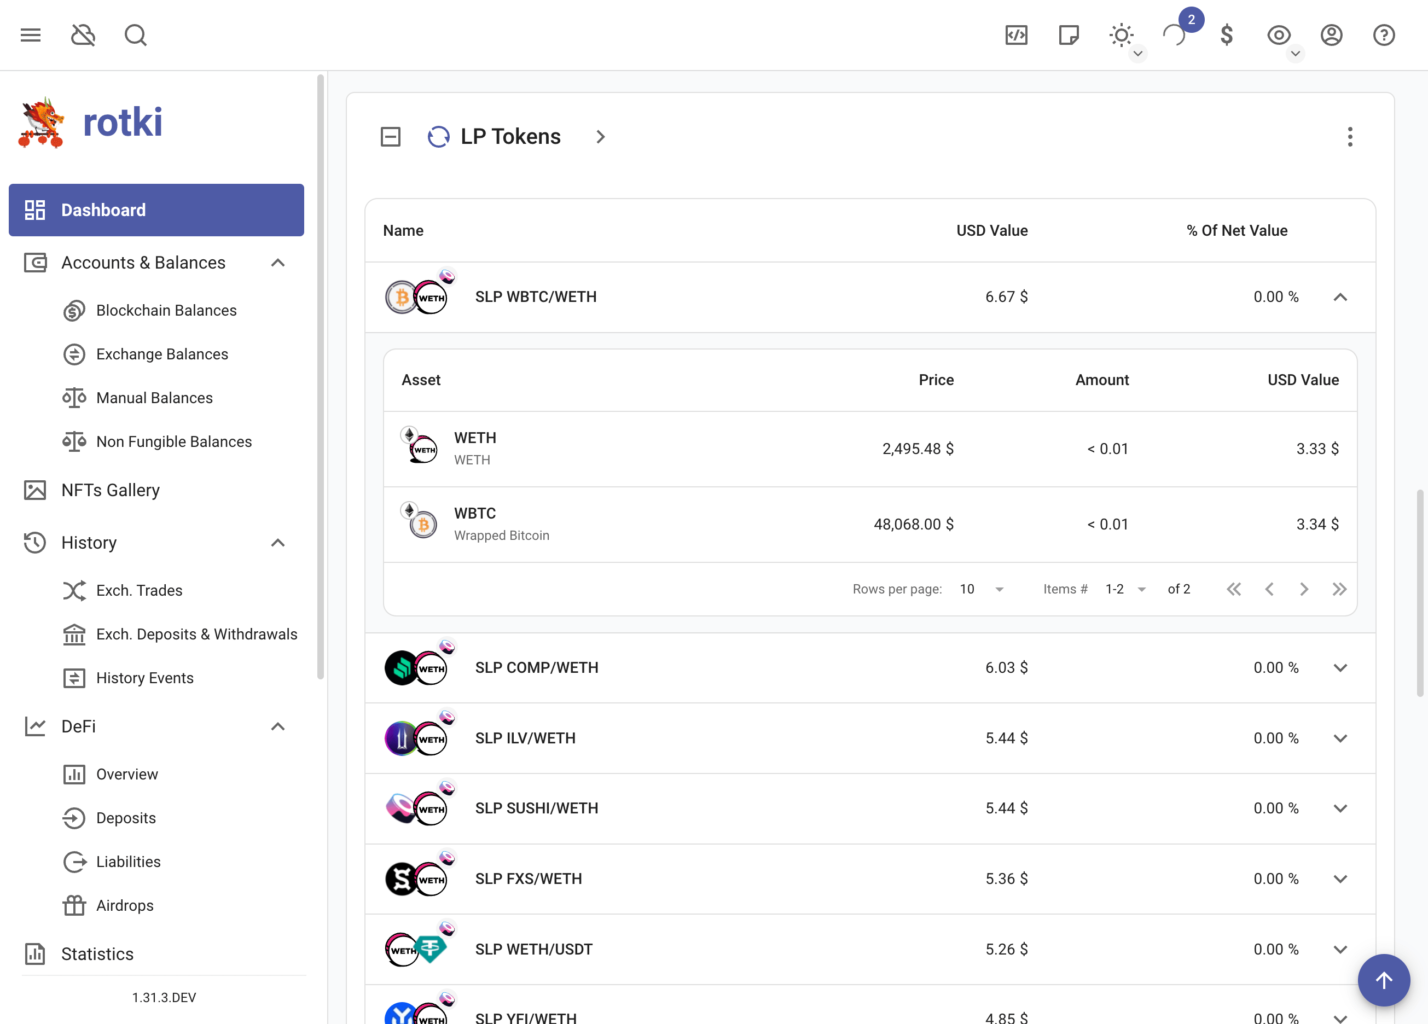Open Blockchain Balances section
Image resolution: width=1428 pixels, height=1024 pixels.
click(166, 310)
